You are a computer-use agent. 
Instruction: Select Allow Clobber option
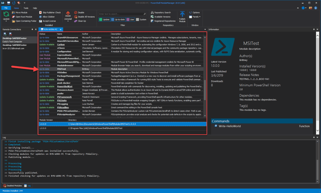(47, 17)
